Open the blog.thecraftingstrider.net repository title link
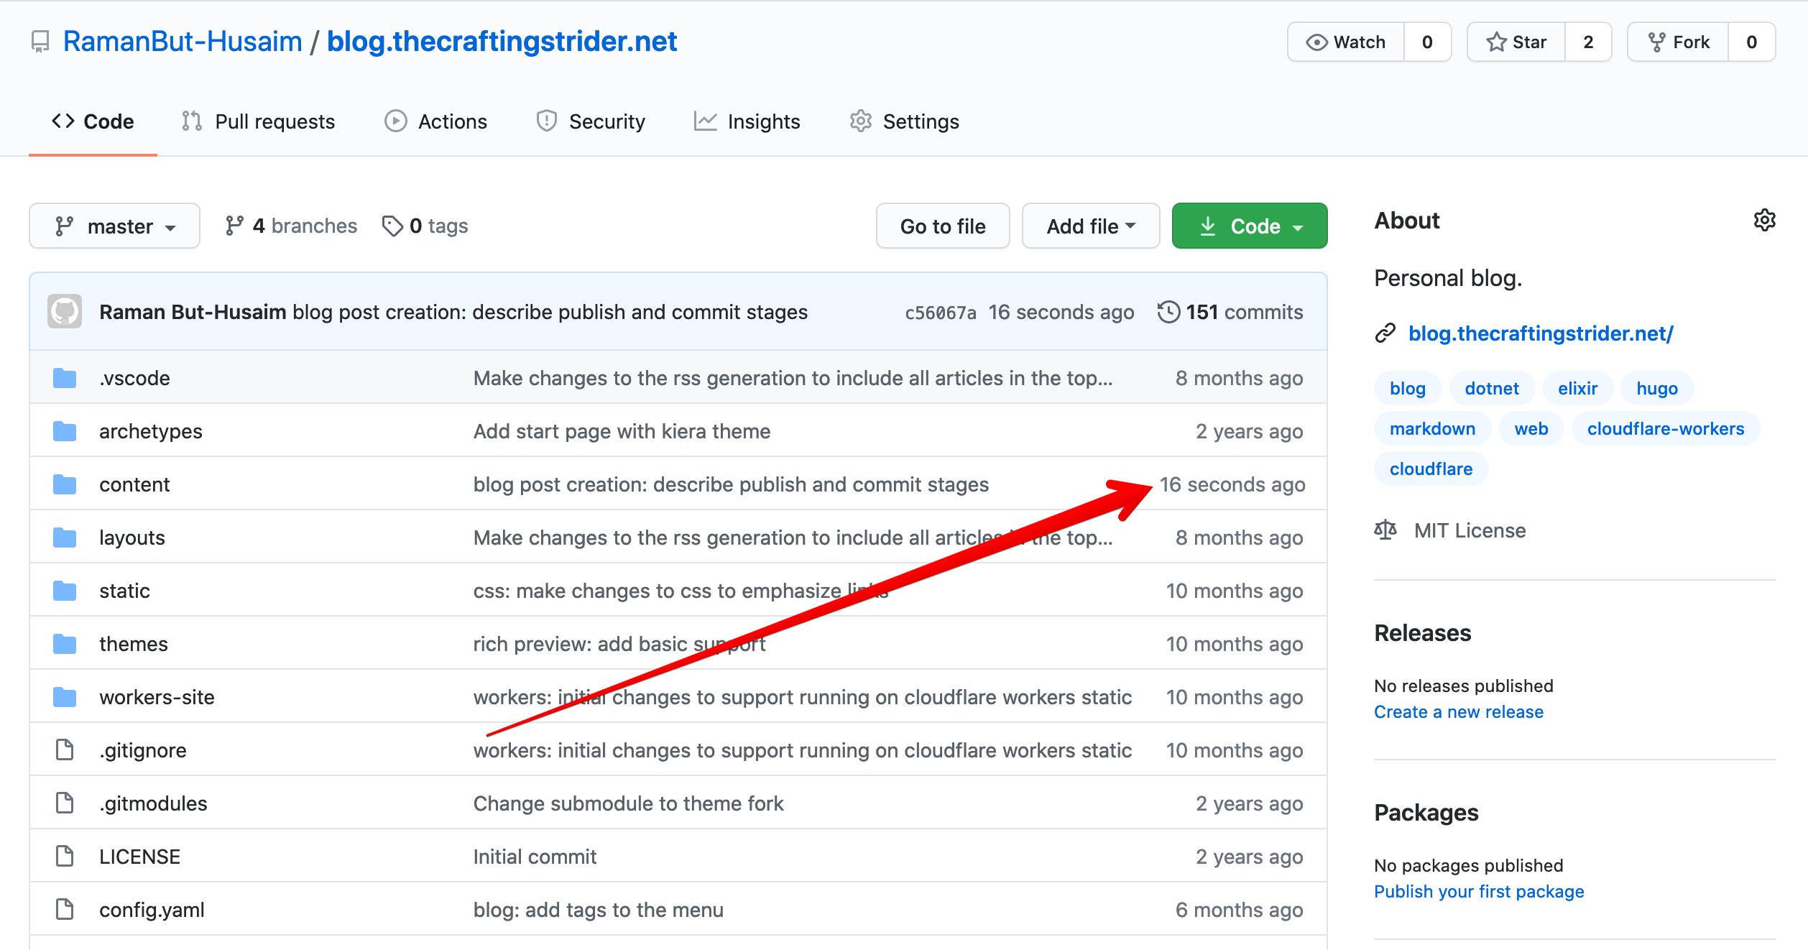Screen dimensions: 1808x950 coord(502,42)
